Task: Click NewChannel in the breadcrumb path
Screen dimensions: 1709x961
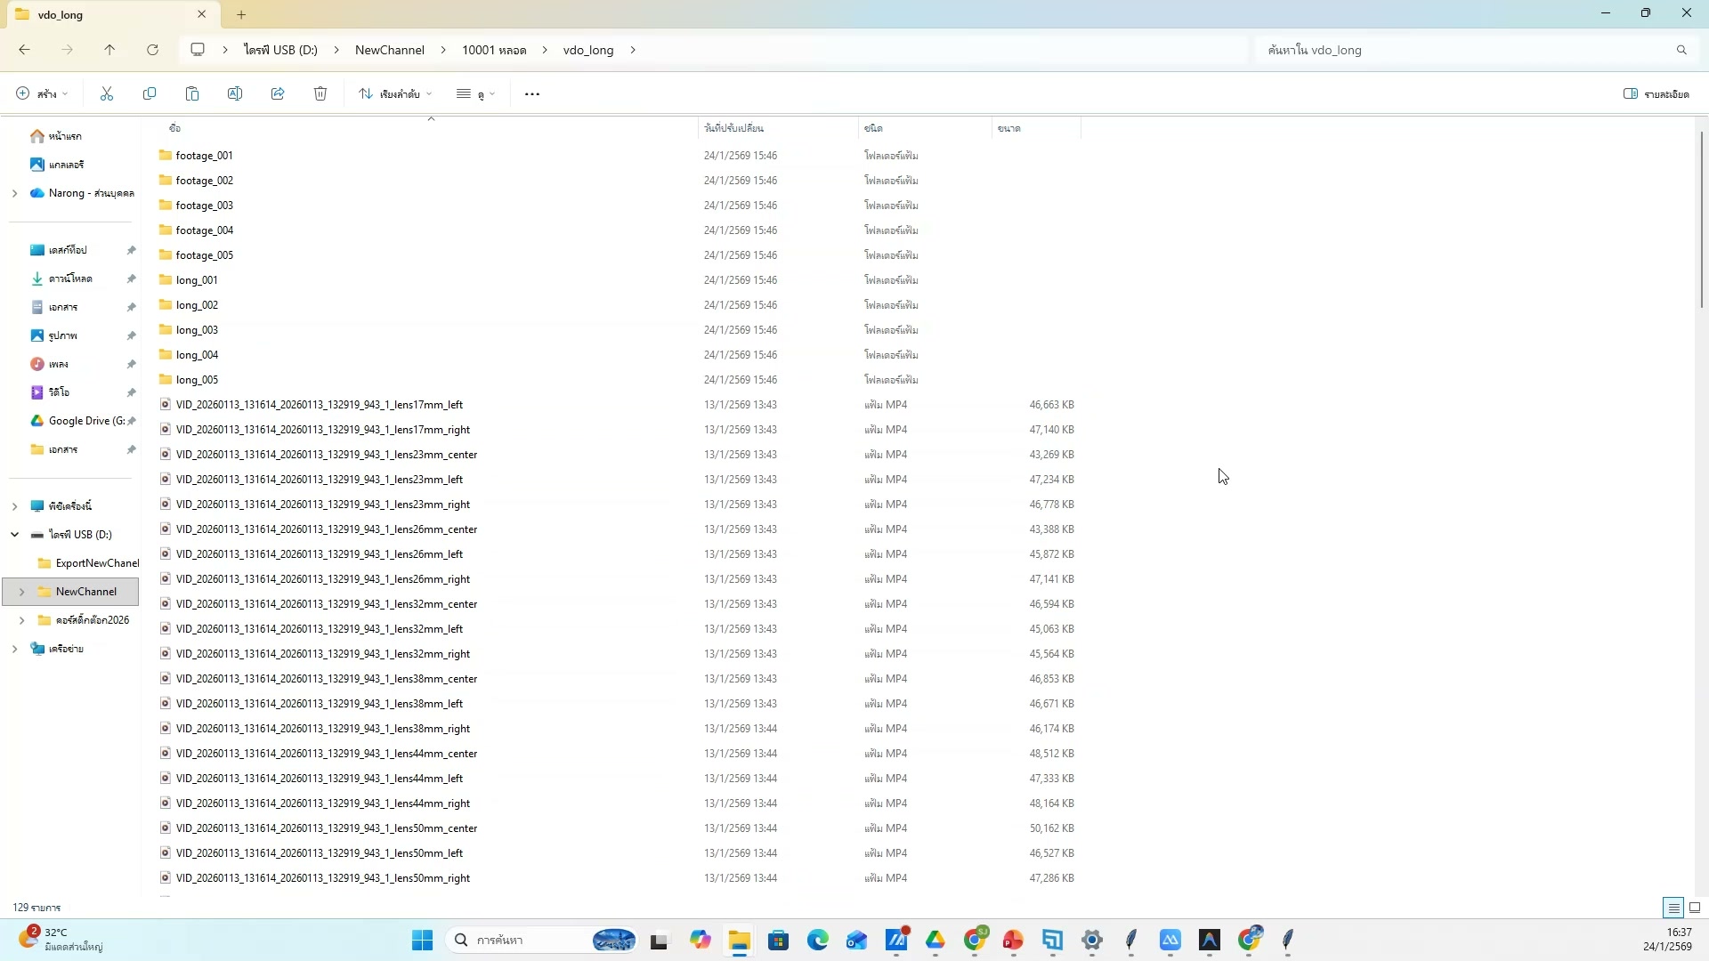Action: [x=389, y=50]
